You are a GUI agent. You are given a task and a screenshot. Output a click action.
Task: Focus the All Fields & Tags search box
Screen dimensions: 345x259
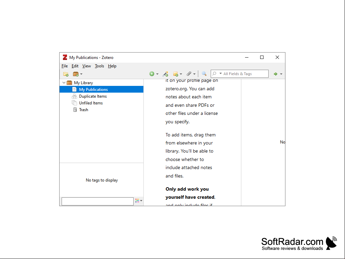[240, 74]
